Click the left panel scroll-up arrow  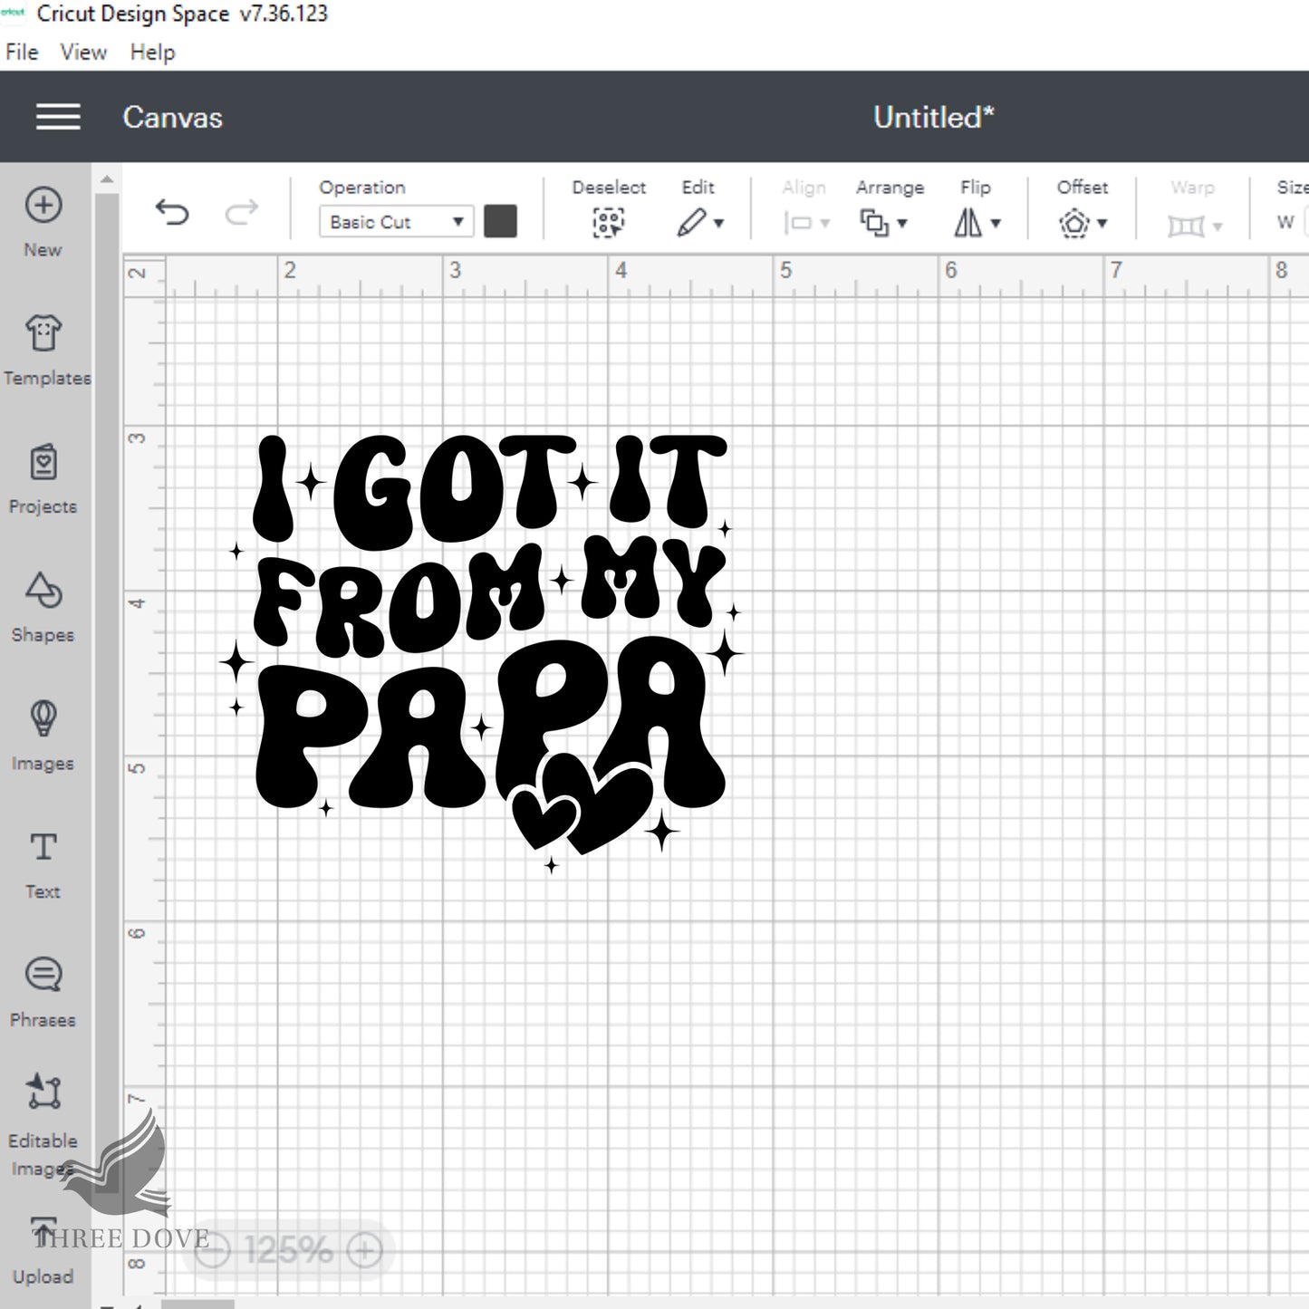point(107,178)
